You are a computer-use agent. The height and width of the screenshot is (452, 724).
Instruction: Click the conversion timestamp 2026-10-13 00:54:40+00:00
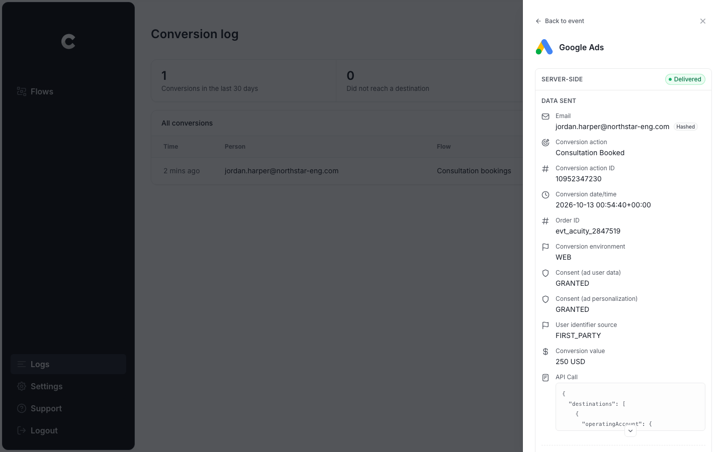tap(603, 205)
